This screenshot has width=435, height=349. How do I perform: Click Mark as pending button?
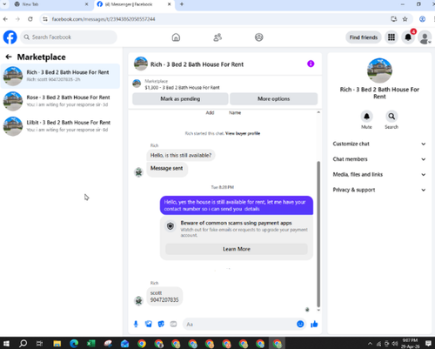(180, 99)
